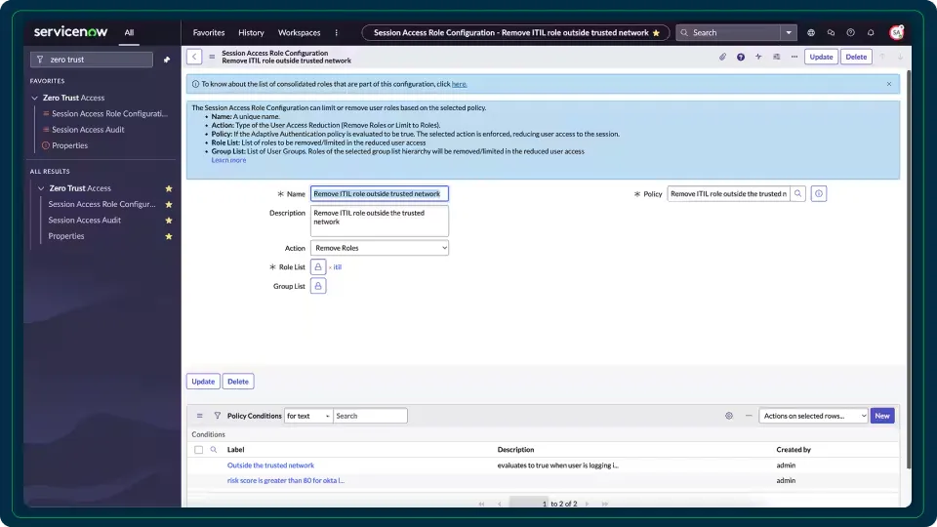This screenshot has width=937, height=527.
Task: Open the list personalize gear icon
Action: pos(729,416)
